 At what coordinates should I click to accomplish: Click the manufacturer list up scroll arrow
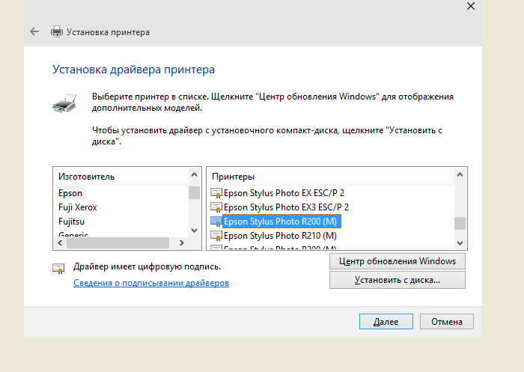point(194,174)
